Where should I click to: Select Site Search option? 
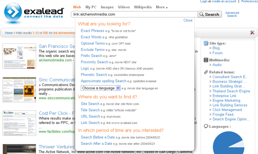coord(90,104)
